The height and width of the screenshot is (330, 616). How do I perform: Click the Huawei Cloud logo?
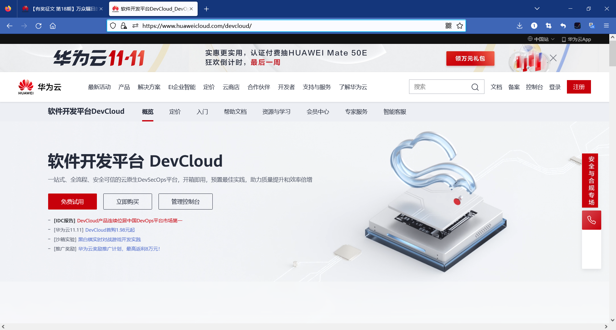[x=39, y=87]
